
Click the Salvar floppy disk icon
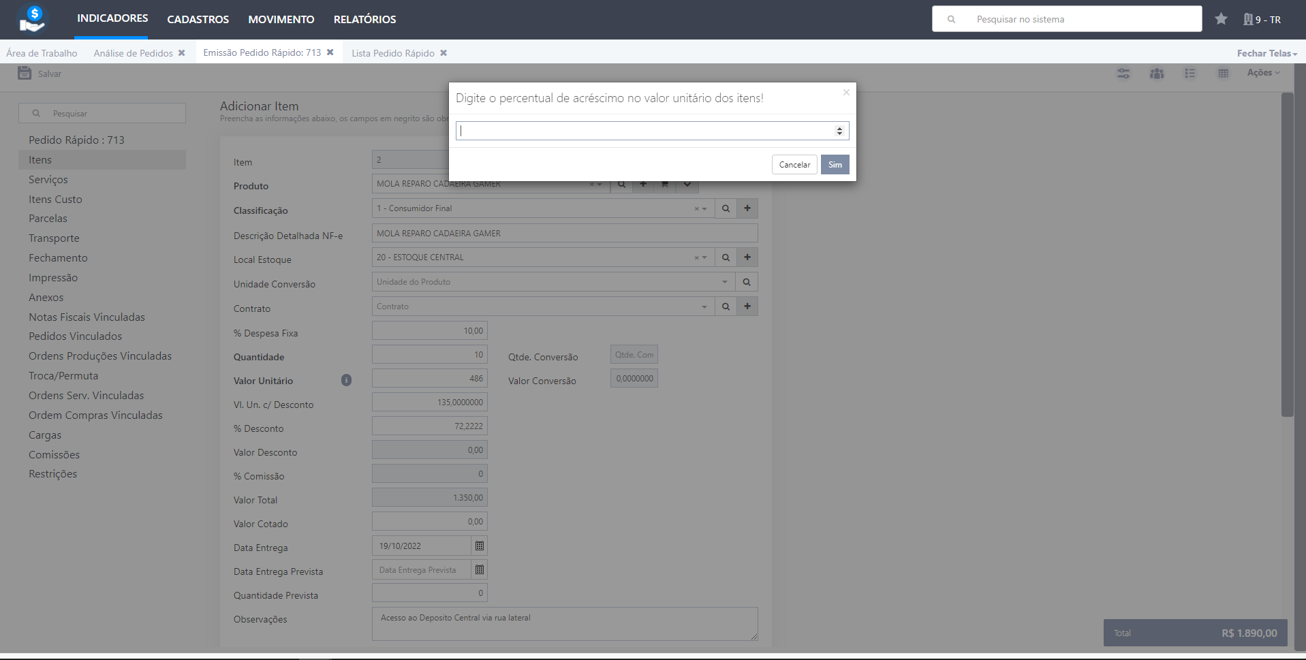tap(25, 73)
